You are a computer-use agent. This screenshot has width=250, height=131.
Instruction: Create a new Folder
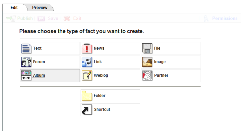[x=110, y=96]
